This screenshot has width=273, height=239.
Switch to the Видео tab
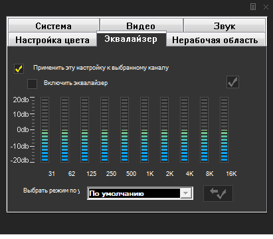coord(141,25)
